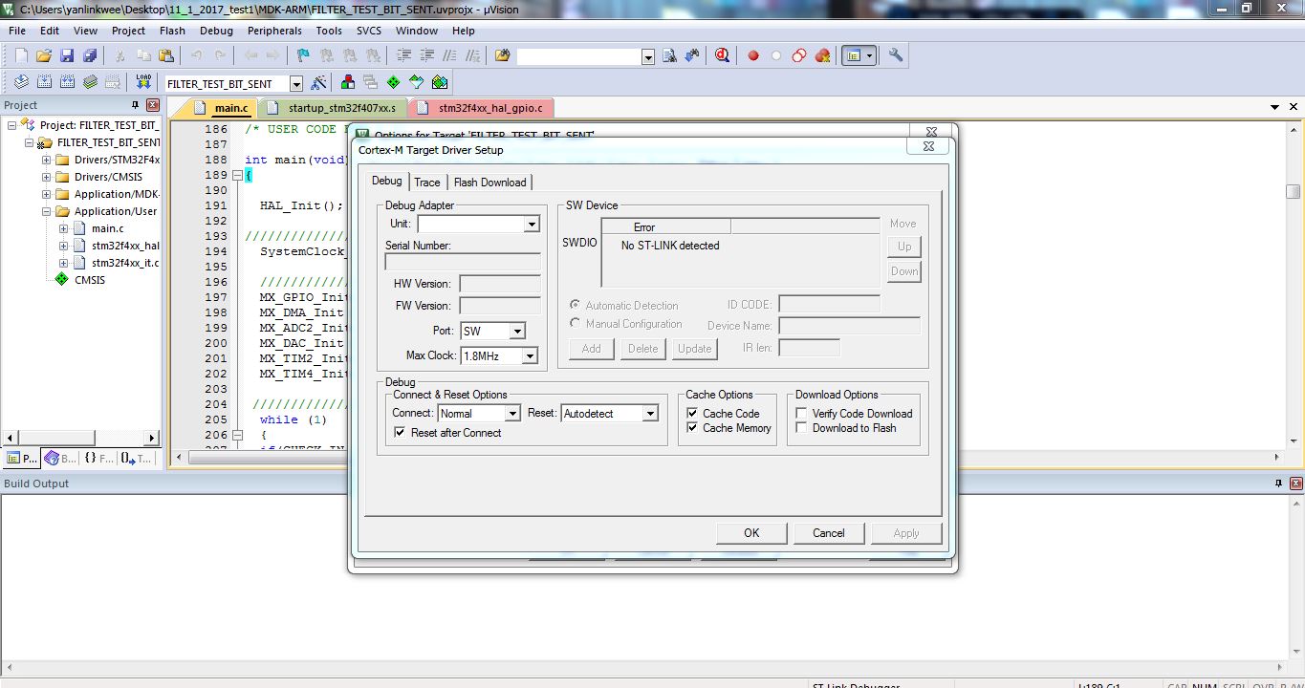The image size is (1305, 688).
Task: Open the Debug Adapter Unit dropdown
Action: [533, 225]
